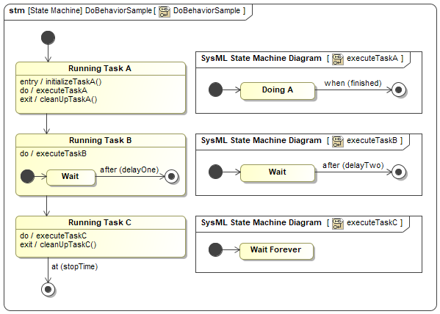Select the top initial pseudostate above Running Task A
The height and width of the screenshot is (314, 440).
[48, 37]
